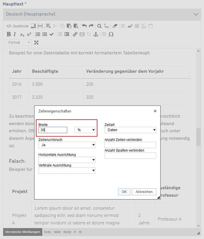
Task: Apply superscript formatting
Action: [x=29, y=34]
